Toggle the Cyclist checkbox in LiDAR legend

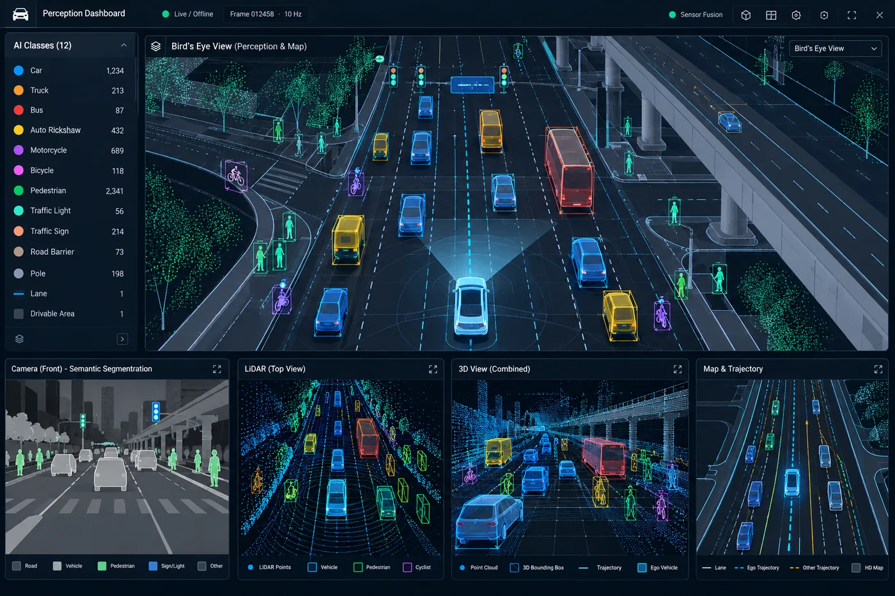click(x=407, y=567)
